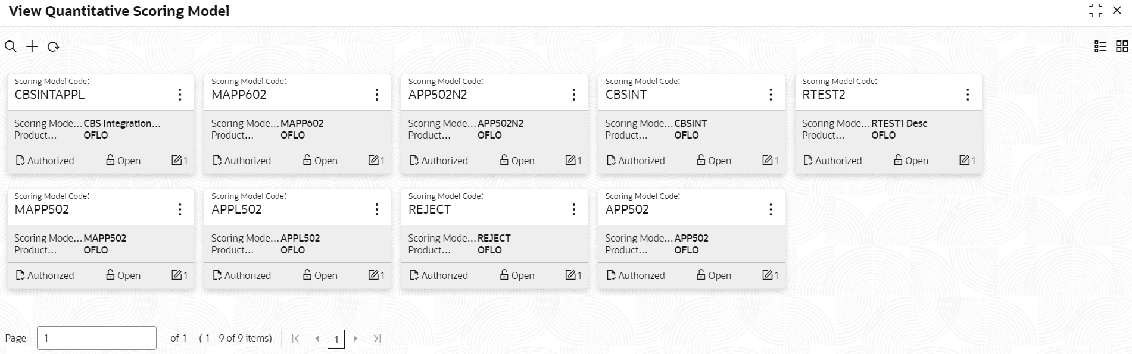Expand options menu on RTEST2 card

pos(968,95)
